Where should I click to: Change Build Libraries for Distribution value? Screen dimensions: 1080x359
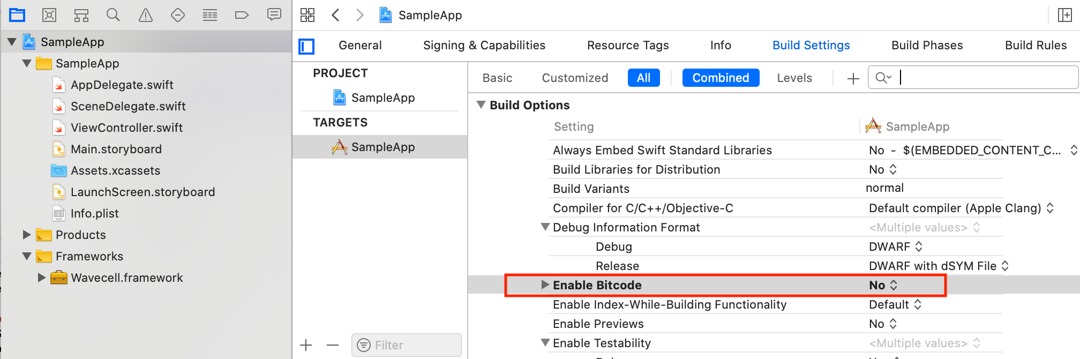(x=883, y=169)
